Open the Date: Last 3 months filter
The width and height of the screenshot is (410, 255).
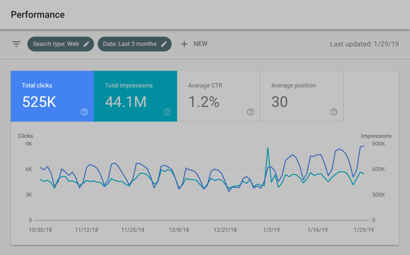click(x=130, y=44)
